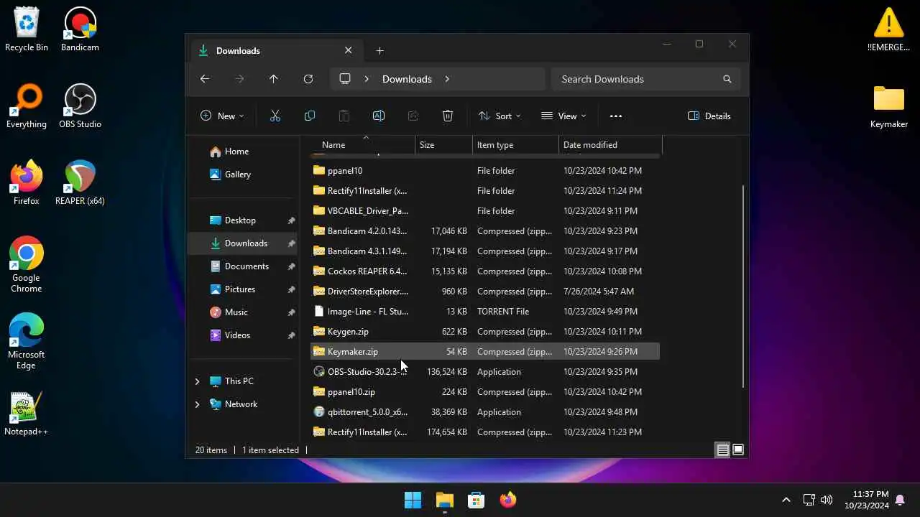Viewport: 920px width, 517px height.
Task: Show hidden tray icons chevron
Action: coord(786,500)
